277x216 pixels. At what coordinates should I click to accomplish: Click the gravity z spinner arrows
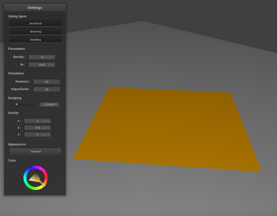tap(26, 135)
